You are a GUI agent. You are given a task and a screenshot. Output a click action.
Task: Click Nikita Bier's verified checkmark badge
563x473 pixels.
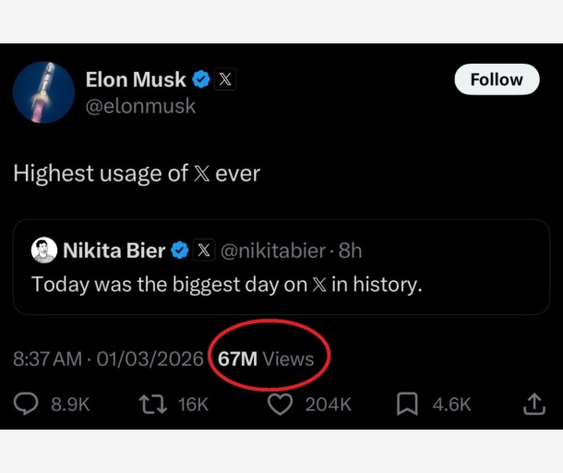181,250
